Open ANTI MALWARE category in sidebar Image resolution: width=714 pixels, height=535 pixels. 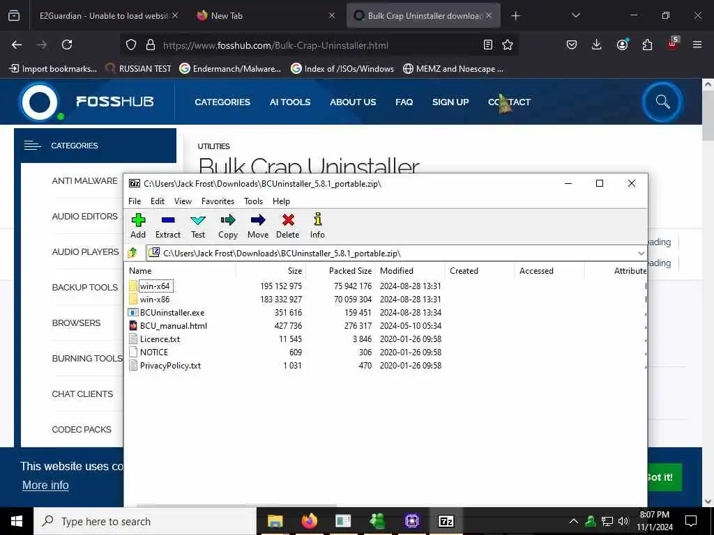(x=84, y=180)
